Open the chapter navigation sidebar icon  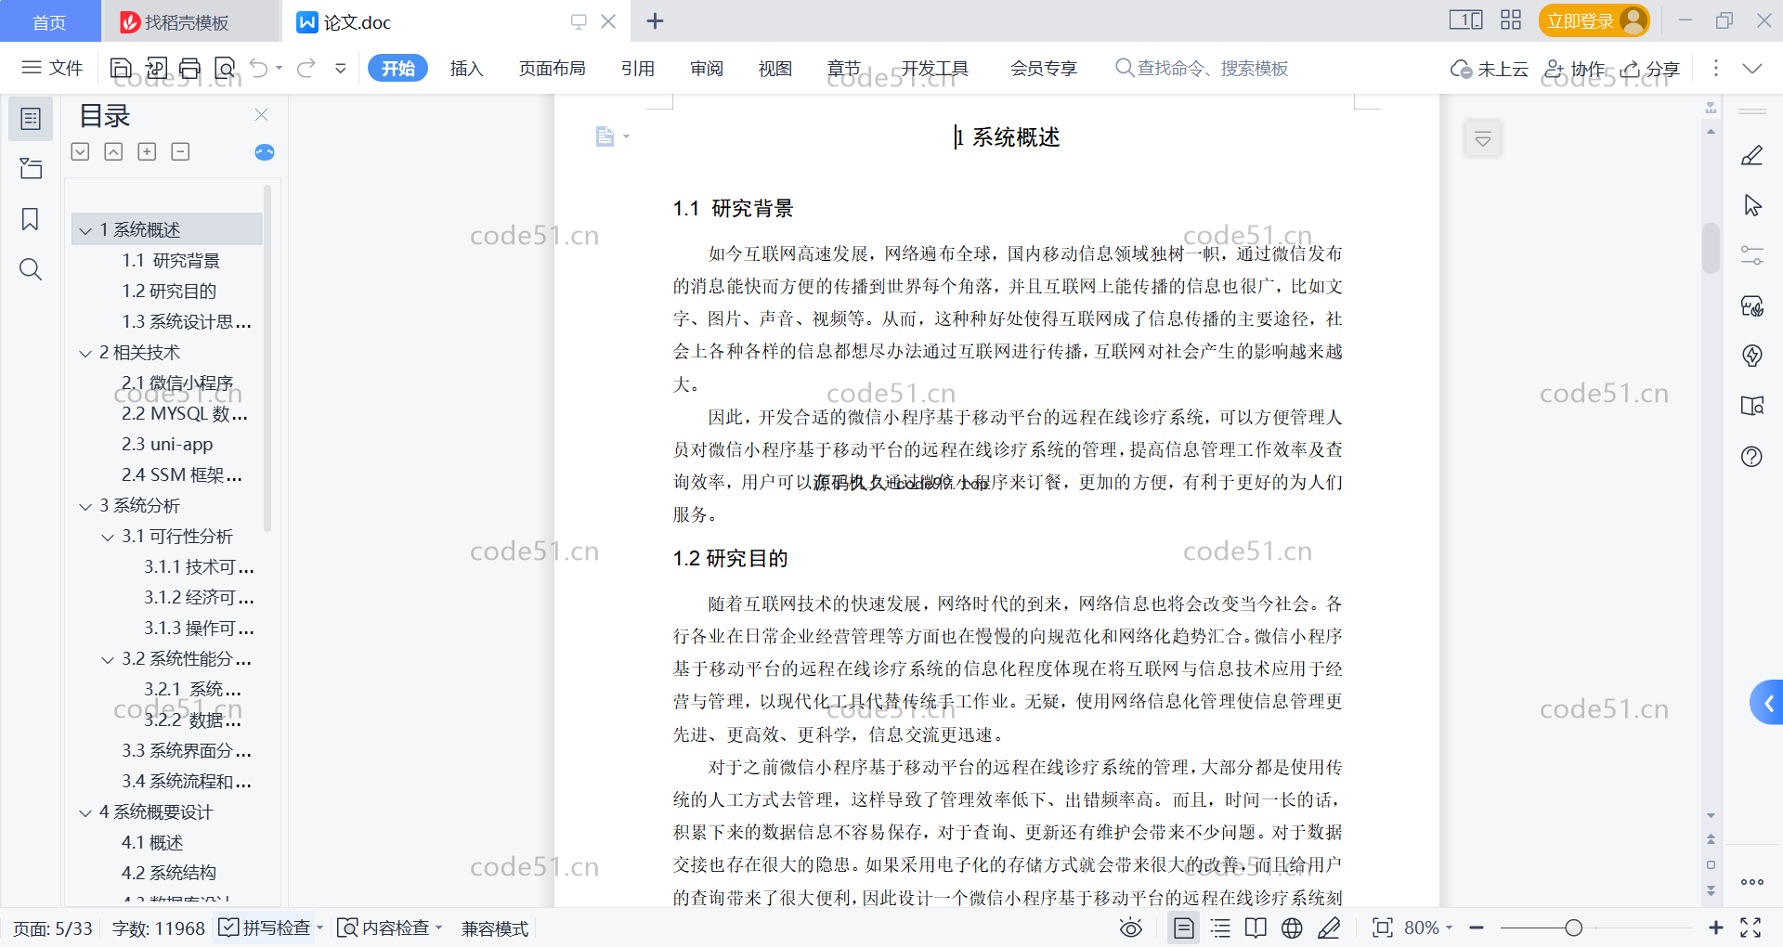(31, 168)
